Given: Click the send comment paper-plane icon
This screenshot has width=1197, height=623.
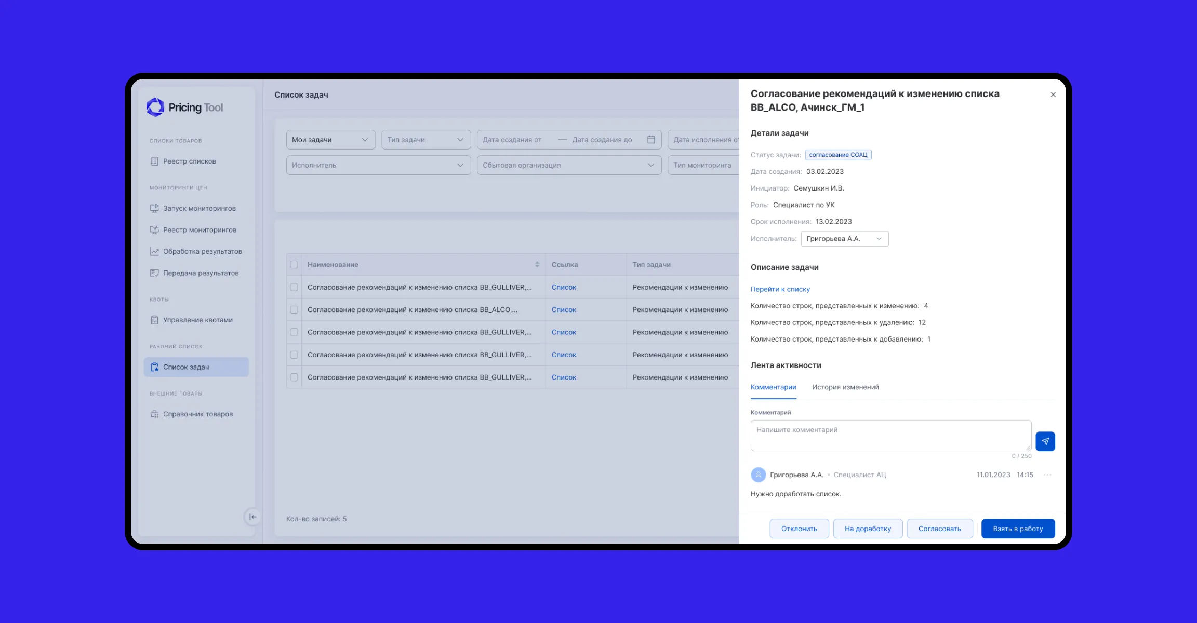Looking at the screenshot, I should click(1045, 441).
